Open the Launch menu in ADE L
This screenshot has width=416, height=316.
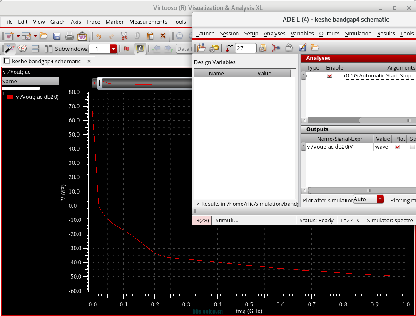[x=205, y=33]
